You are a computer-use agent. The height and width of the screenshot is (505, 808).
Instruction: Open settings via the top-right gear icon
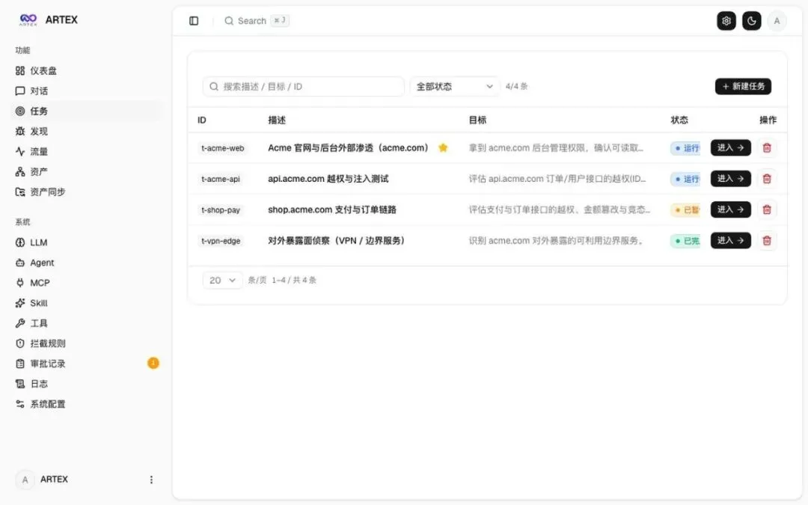[x=726, y=21]
